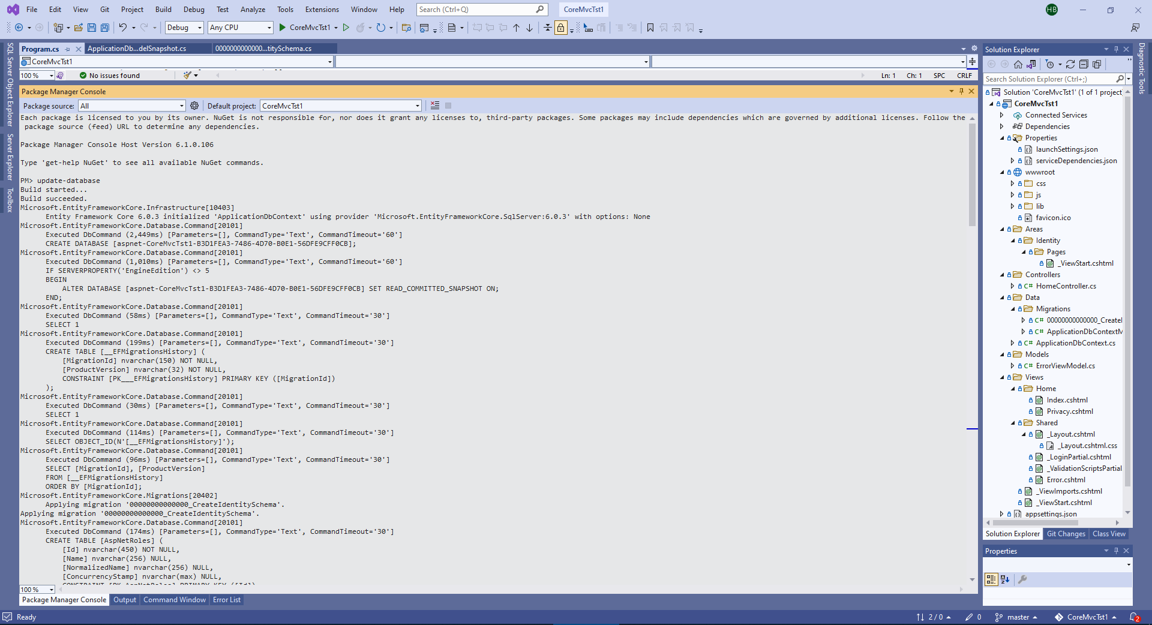Select Privacy.cshtml in Solution Explorer
The image size is (1152, 625).
(x=1070, y=411)
